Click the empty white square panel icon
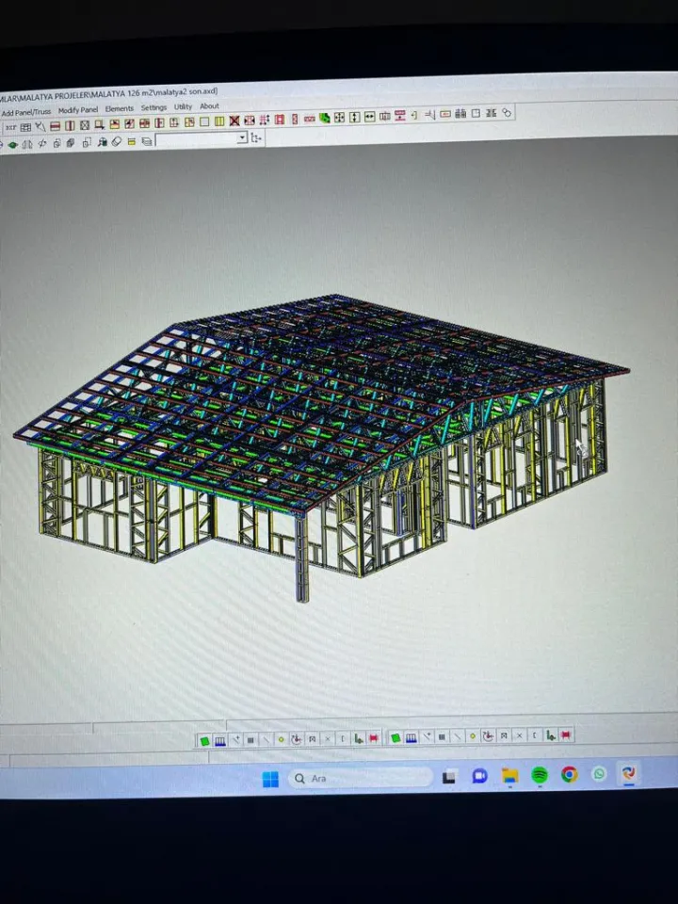This screenshot has height=904, width=678. pyautogui.click(x=204, y=121)
